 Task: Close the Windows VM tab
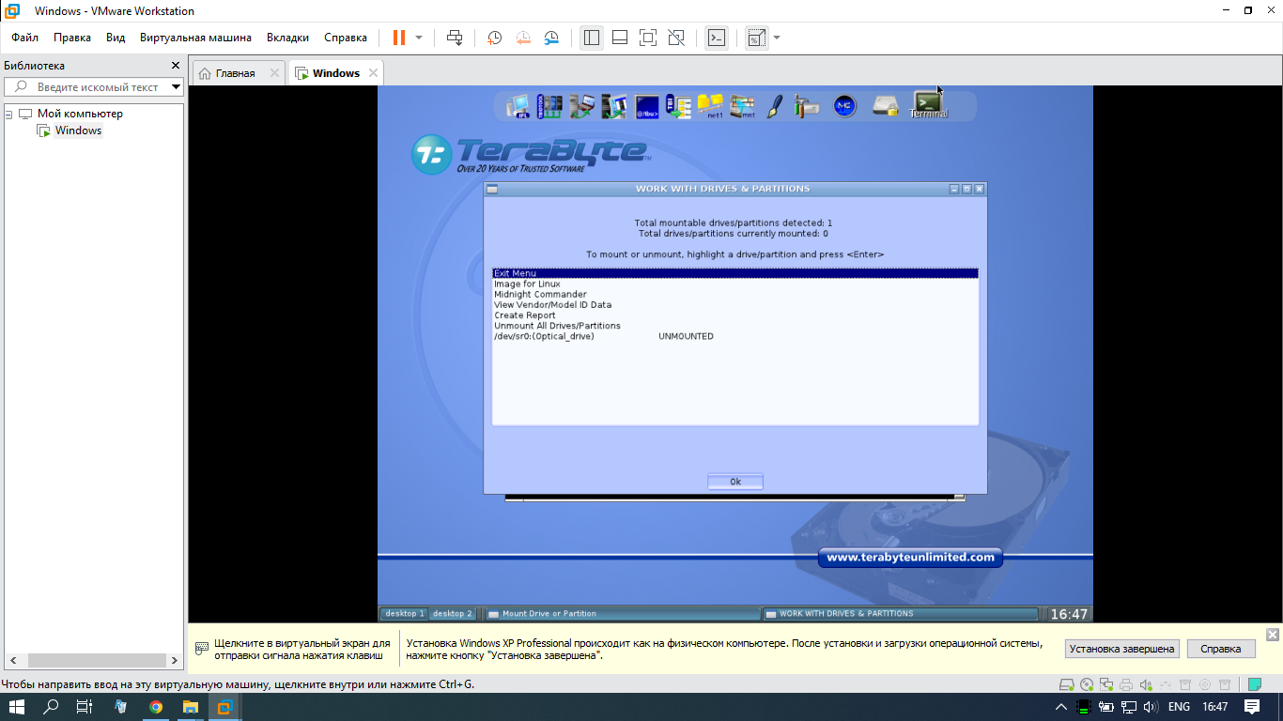pos(373,73)
